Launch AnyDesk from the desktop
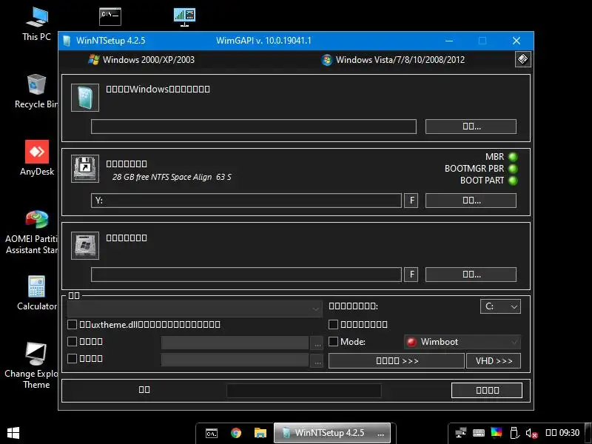Screen dimensions: 592x444 click(x=37, y=158)
